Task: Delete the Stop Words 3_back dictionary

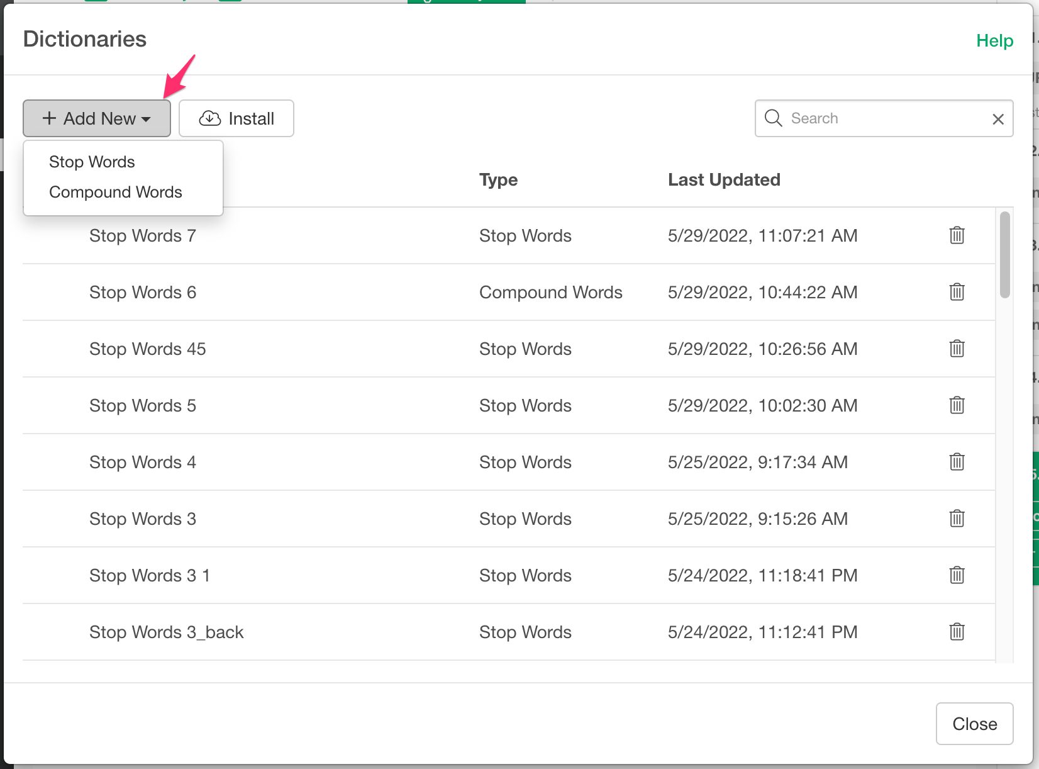Action: point(957,632)
